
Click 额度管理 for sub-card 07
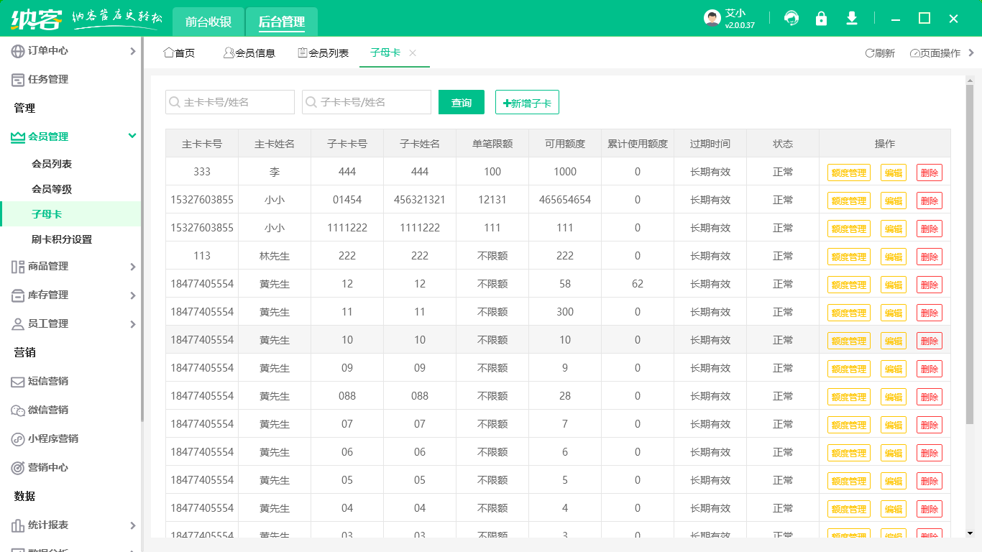pos(848,425)
